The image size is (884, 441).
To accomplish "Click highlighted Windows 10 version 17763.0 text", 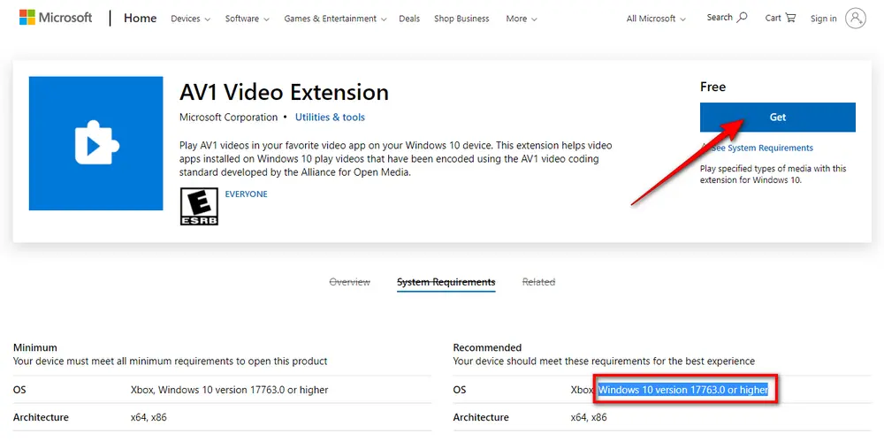I will [x=683, y=390].
